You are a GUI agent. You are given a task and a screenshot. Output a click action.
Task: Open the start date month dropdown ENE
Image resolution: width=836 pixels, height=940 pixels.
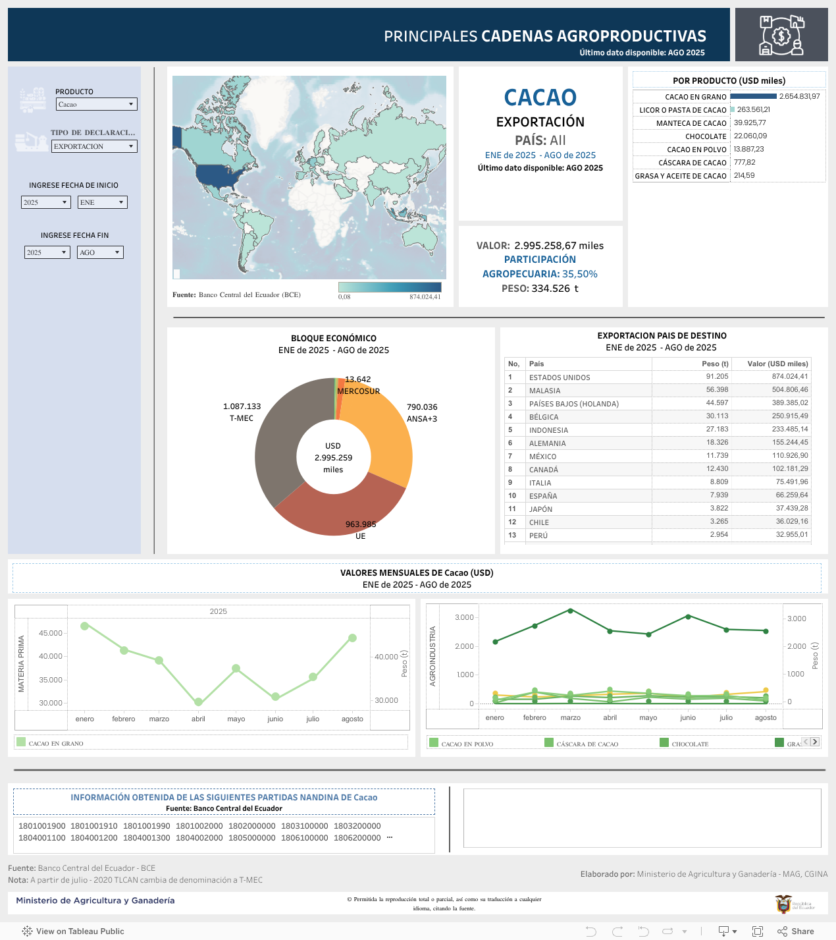point(102,202)
